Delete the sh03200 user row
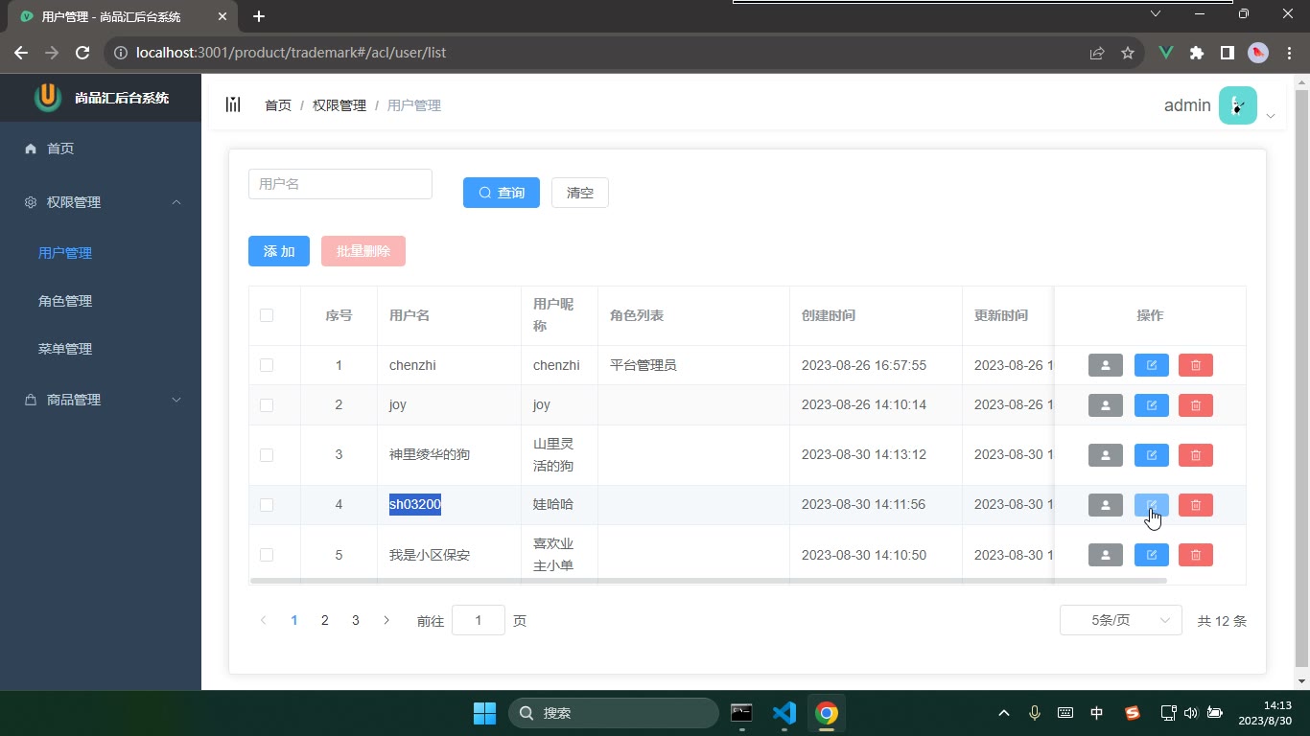The width and height of the screenshot is (1310, 736). click(x=1195, y=505)
